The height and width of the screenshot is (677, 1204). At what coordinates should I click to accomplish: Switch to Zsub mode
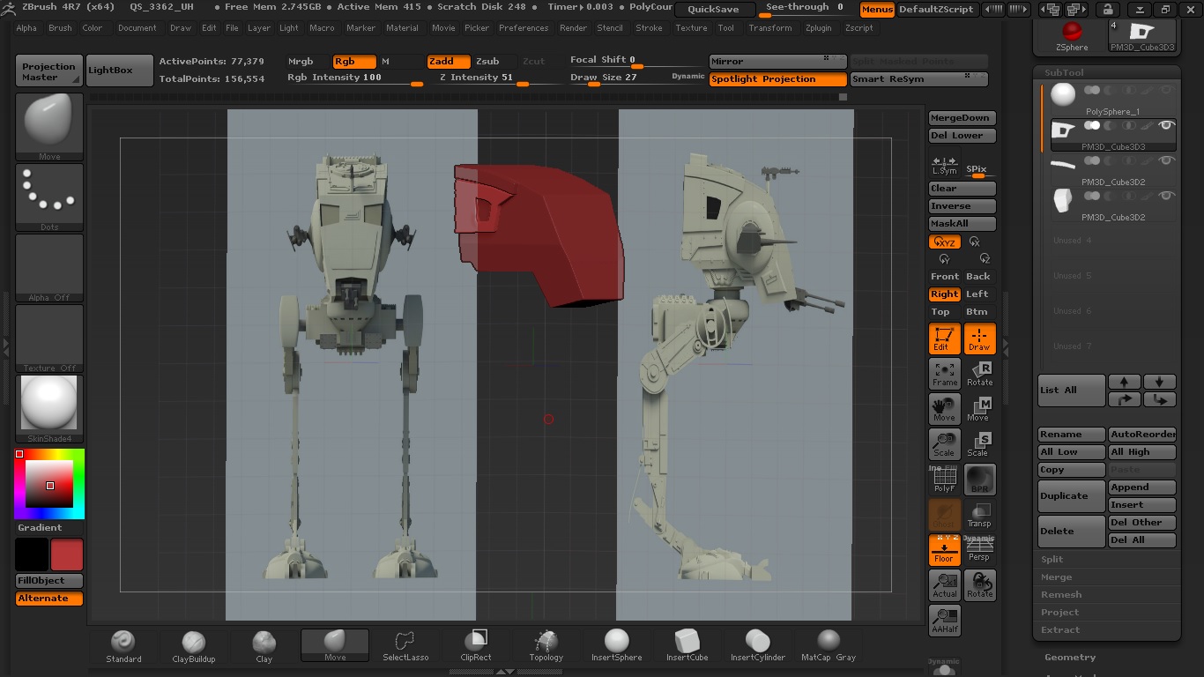pyautogui.click(x=487, y=62)
